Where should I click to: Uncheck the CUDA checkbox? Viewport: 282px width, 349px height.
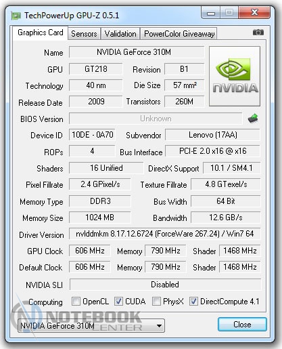click(118, 301)
